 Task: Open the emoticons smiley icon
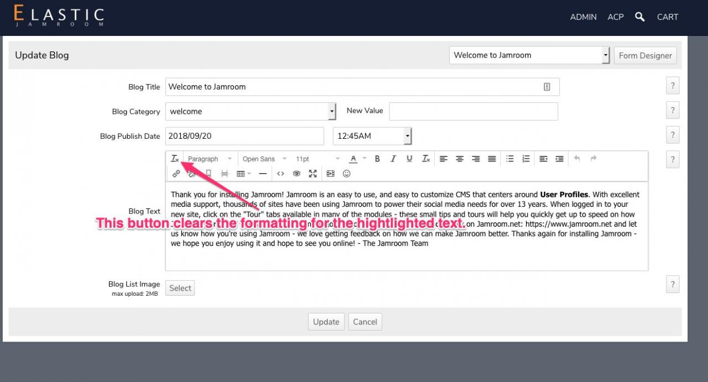coord(347,174)
